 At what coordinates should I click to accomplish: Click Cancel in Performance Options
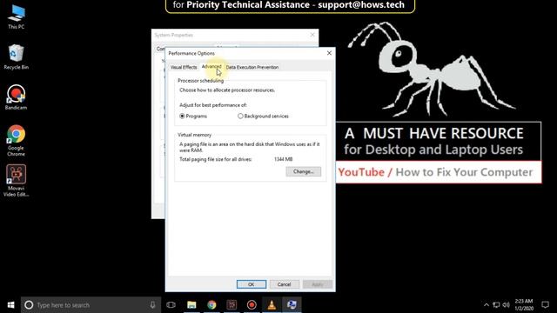point(285,284)
